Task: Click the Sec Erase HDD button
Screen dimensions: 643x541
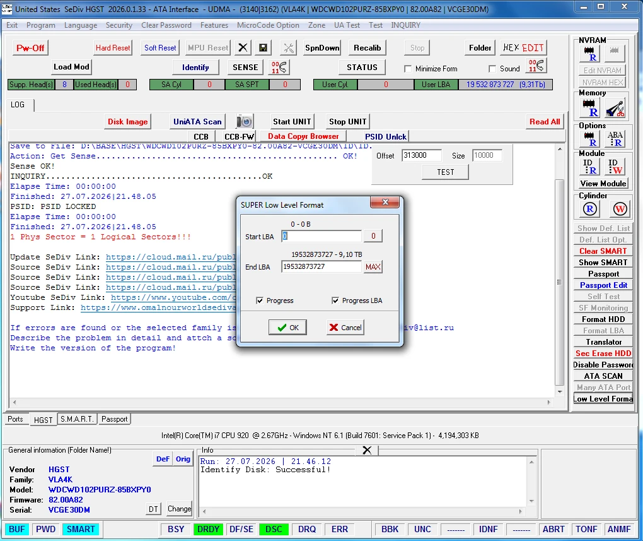Action: pos(603,354)
